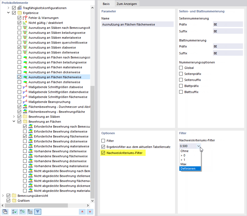Click the icon of Erforderliche Bewehrung flächenweise
247x216 pixels.
click(30, 136)
